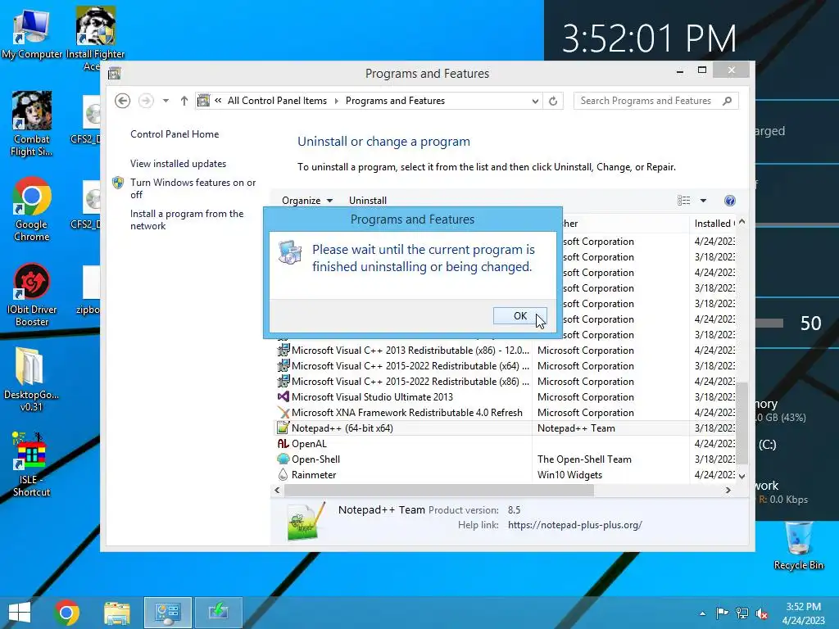This screenshot has width=839, height=629.
Task: Open help with the question mark icon
Action: coord(730,201)
